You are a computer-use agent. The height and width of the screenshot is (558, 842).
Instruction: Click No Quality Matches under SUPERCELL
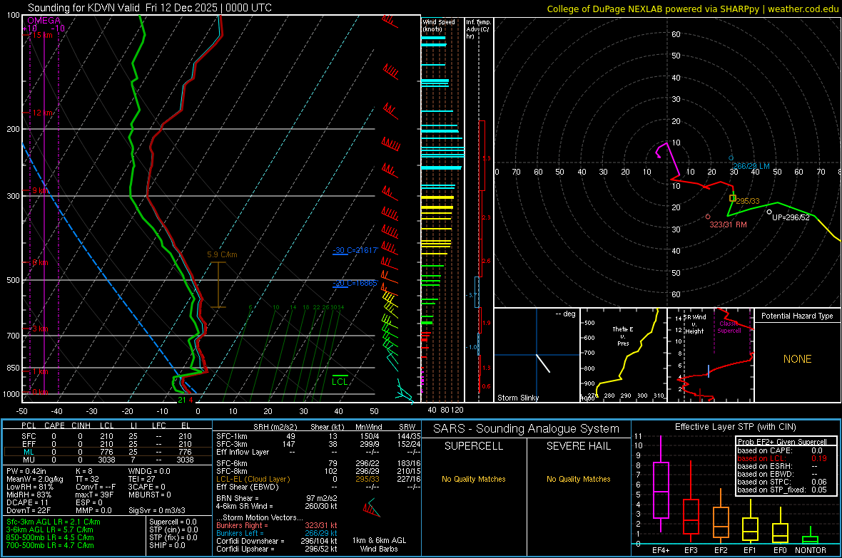pos(474,479)
